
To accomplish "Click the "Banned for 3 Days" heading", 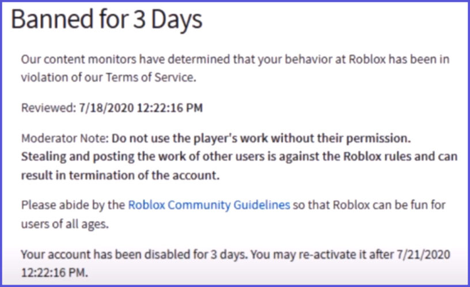I will coord(107,20).
